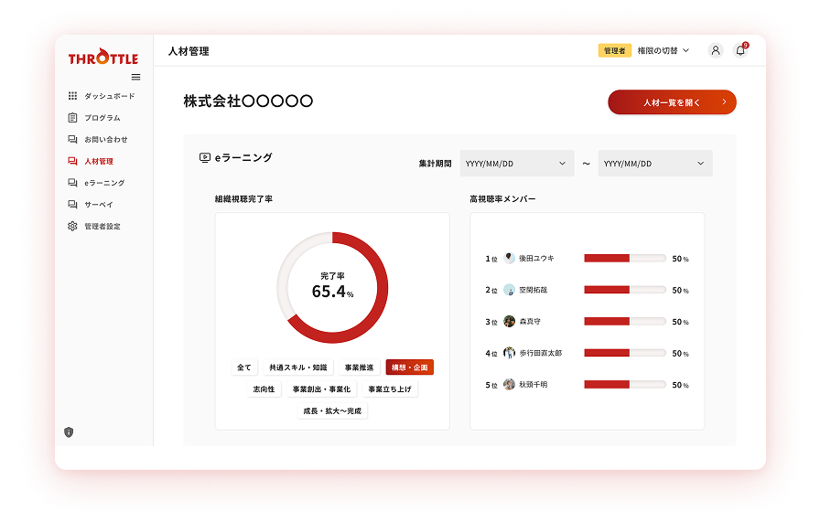Open the 人材一覧を開く button
Image resolution: width=820 pixels, height=522 pixels.
672,101
